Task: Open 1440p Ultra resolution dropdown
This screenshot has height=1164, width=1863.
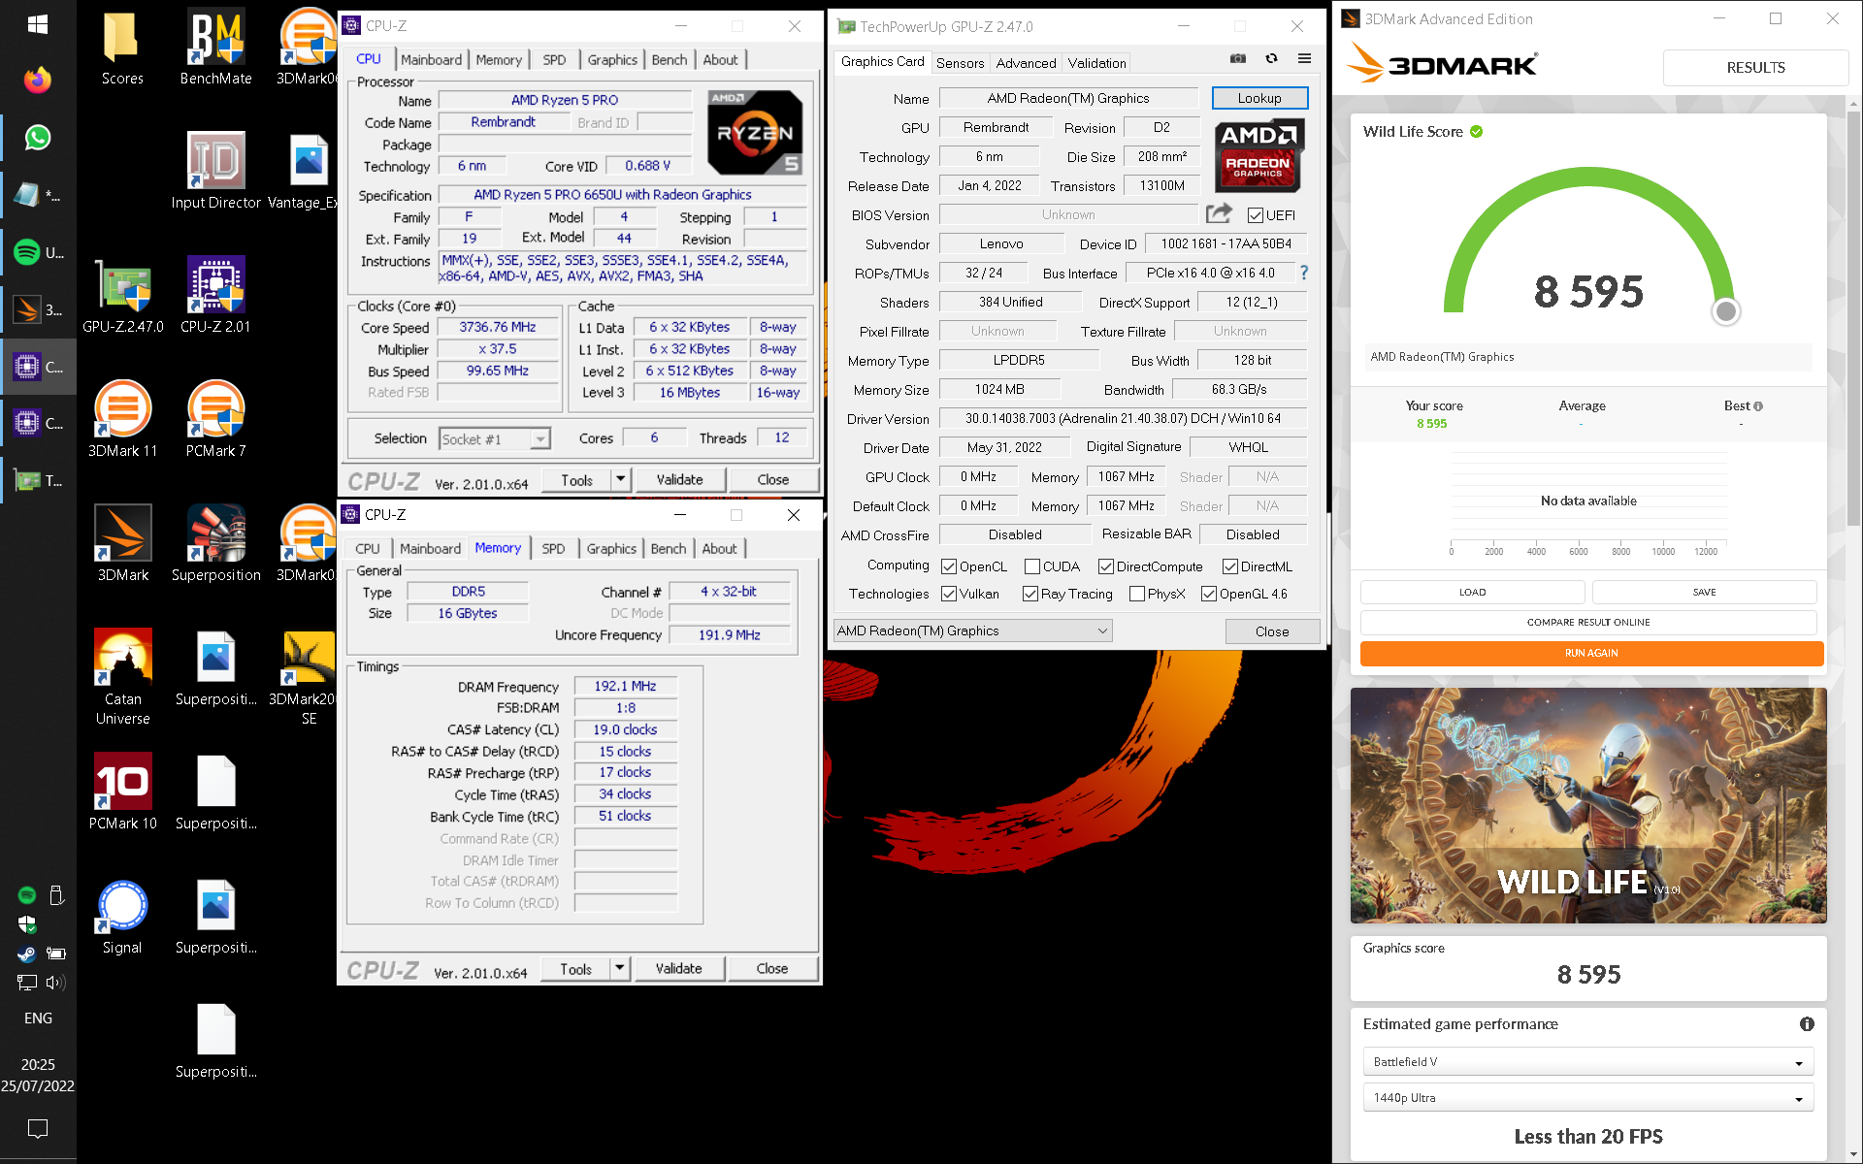Action: [x=1588, y=1098]
